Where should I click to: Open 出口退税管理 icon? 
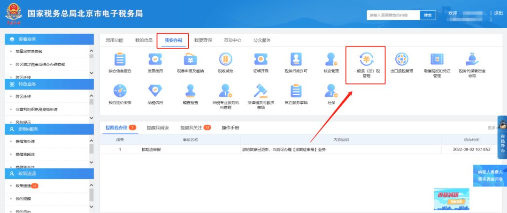coord(402,60)
